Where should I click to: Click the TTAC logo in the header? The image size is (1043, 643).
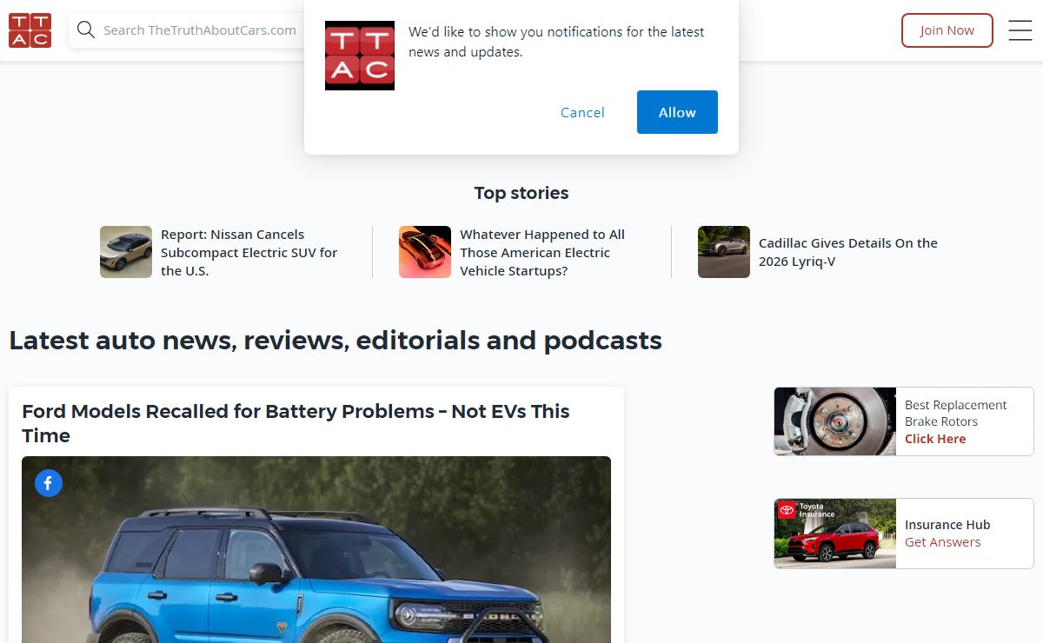[x=30, y=30]
